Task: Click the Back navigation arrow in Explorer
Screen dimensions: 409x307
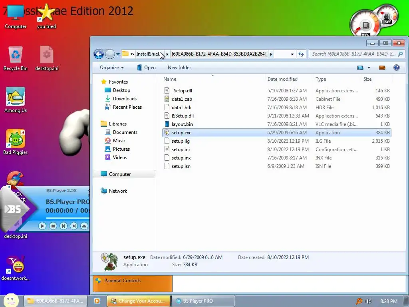Action: (x=99, y=54)
